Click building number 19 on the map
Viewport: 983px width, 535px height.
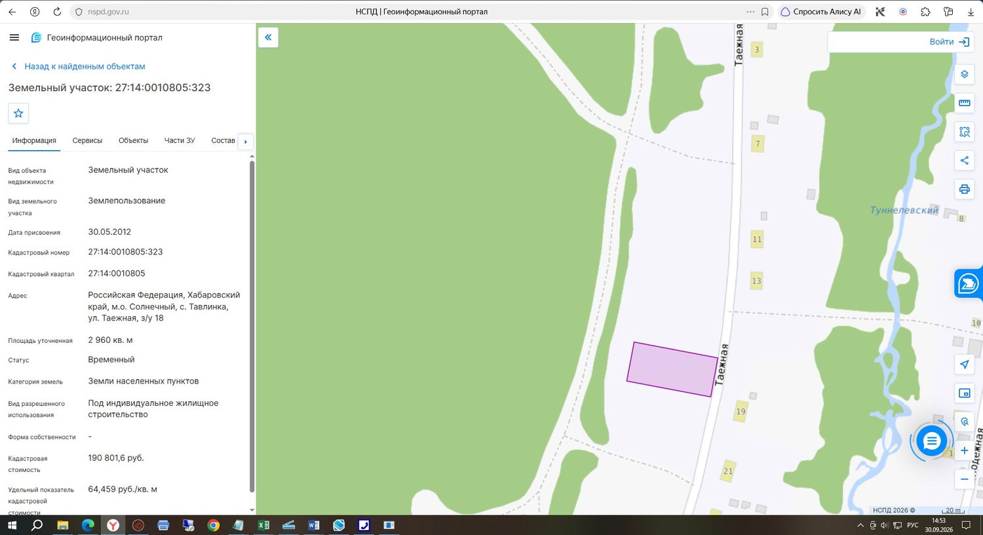click(x=741, y=412)
